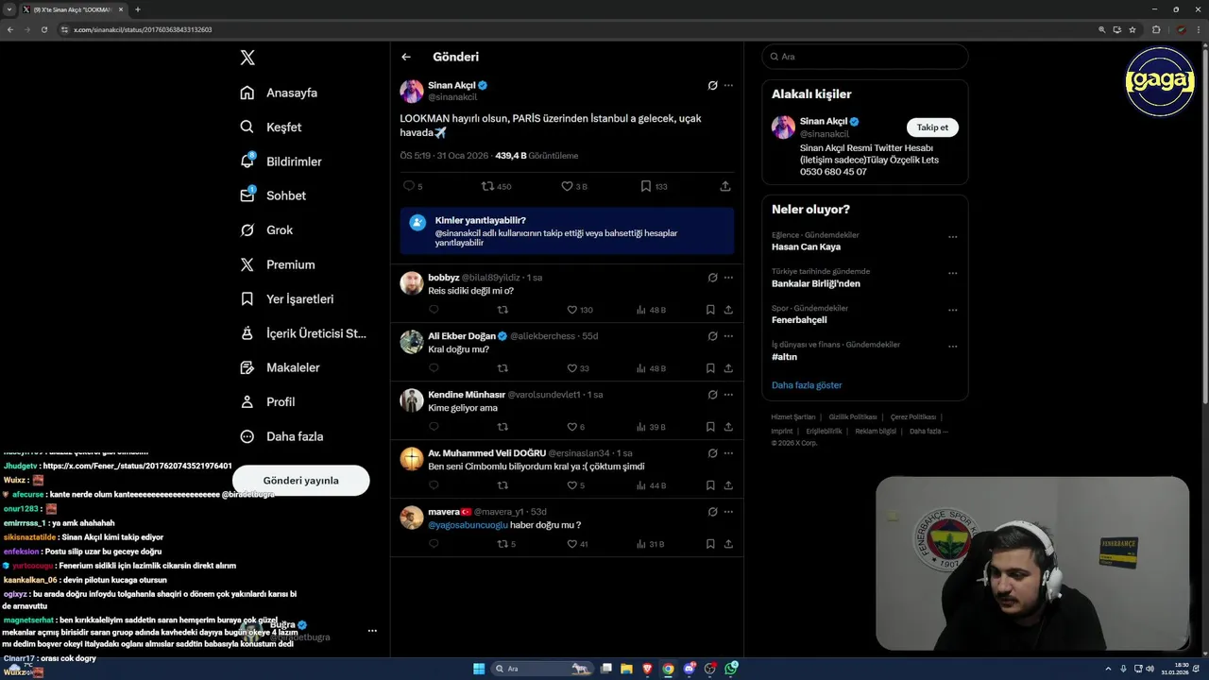Screen dimensions: 1209x680
Task: Open WhatsApp from the taskbar
Action: pyautogui.click(x=731, y=669)
